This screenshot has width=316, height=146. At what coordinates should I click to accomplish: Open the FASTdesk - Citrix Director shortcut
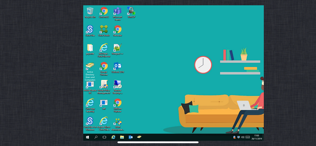pyautogui.click(x=104, y=50)
